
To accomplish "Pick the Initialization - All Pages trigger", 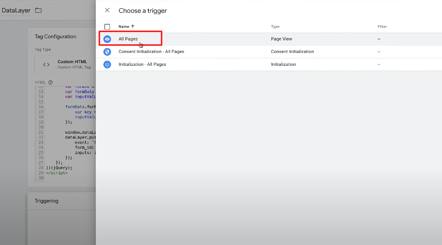I will coord(142,64).
